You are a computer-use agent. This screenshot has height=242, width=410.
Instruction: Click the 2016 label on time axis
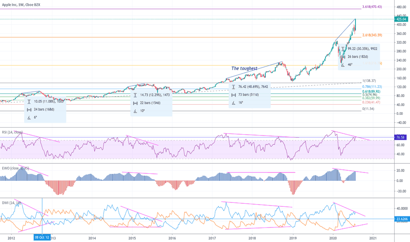[172, 238]
